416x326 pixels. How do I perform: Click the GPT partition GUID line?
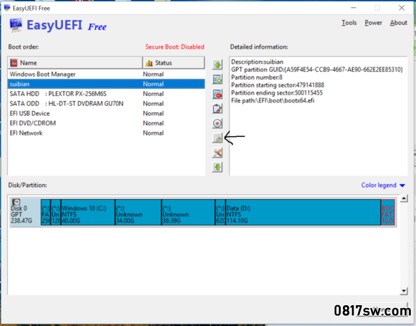click(x=317, y=69)
